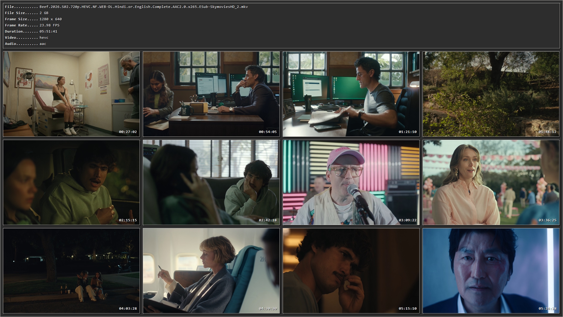Viewport: 563px width, 317px height.
Task: Open the garden scene thumbnail at 01:48:12
Action: 491,94
